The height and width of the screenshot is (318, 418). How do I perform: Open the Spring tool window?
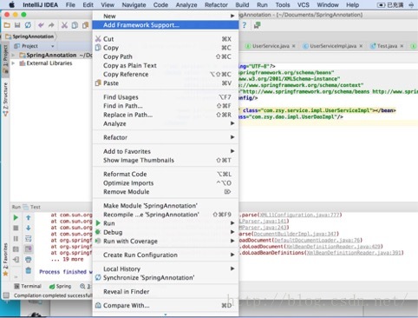click(x=60, y=286)
